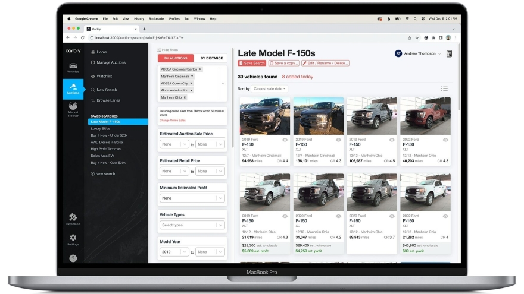Image resolution: width=524 pixels, height=294 pixels.
Task: Open the Extension puzzle icon
Action: pyautogui.click(x=73, y=219)
